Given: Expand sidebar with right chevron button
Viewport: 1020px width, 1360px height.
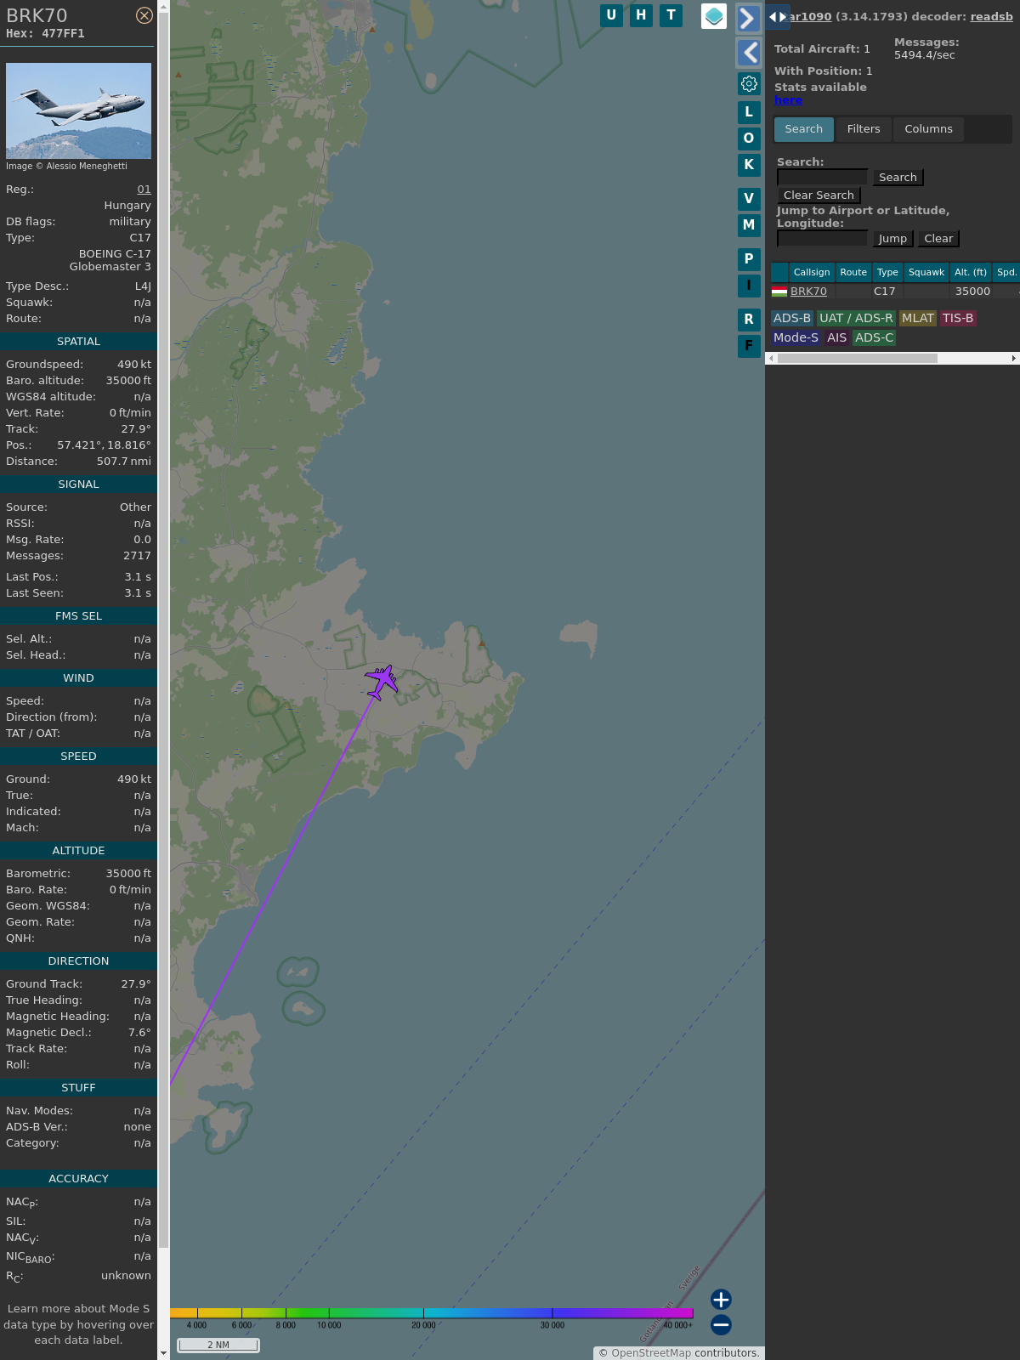Looking at the screenshot, I should pyautogui.click(x=748, y=19).
